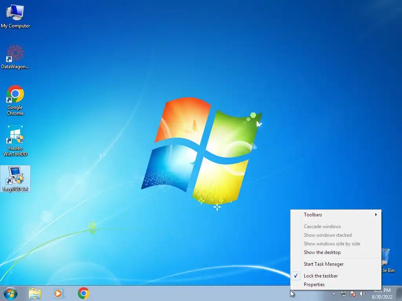Click greyed Show windows side by side

(x=336, y=244)
